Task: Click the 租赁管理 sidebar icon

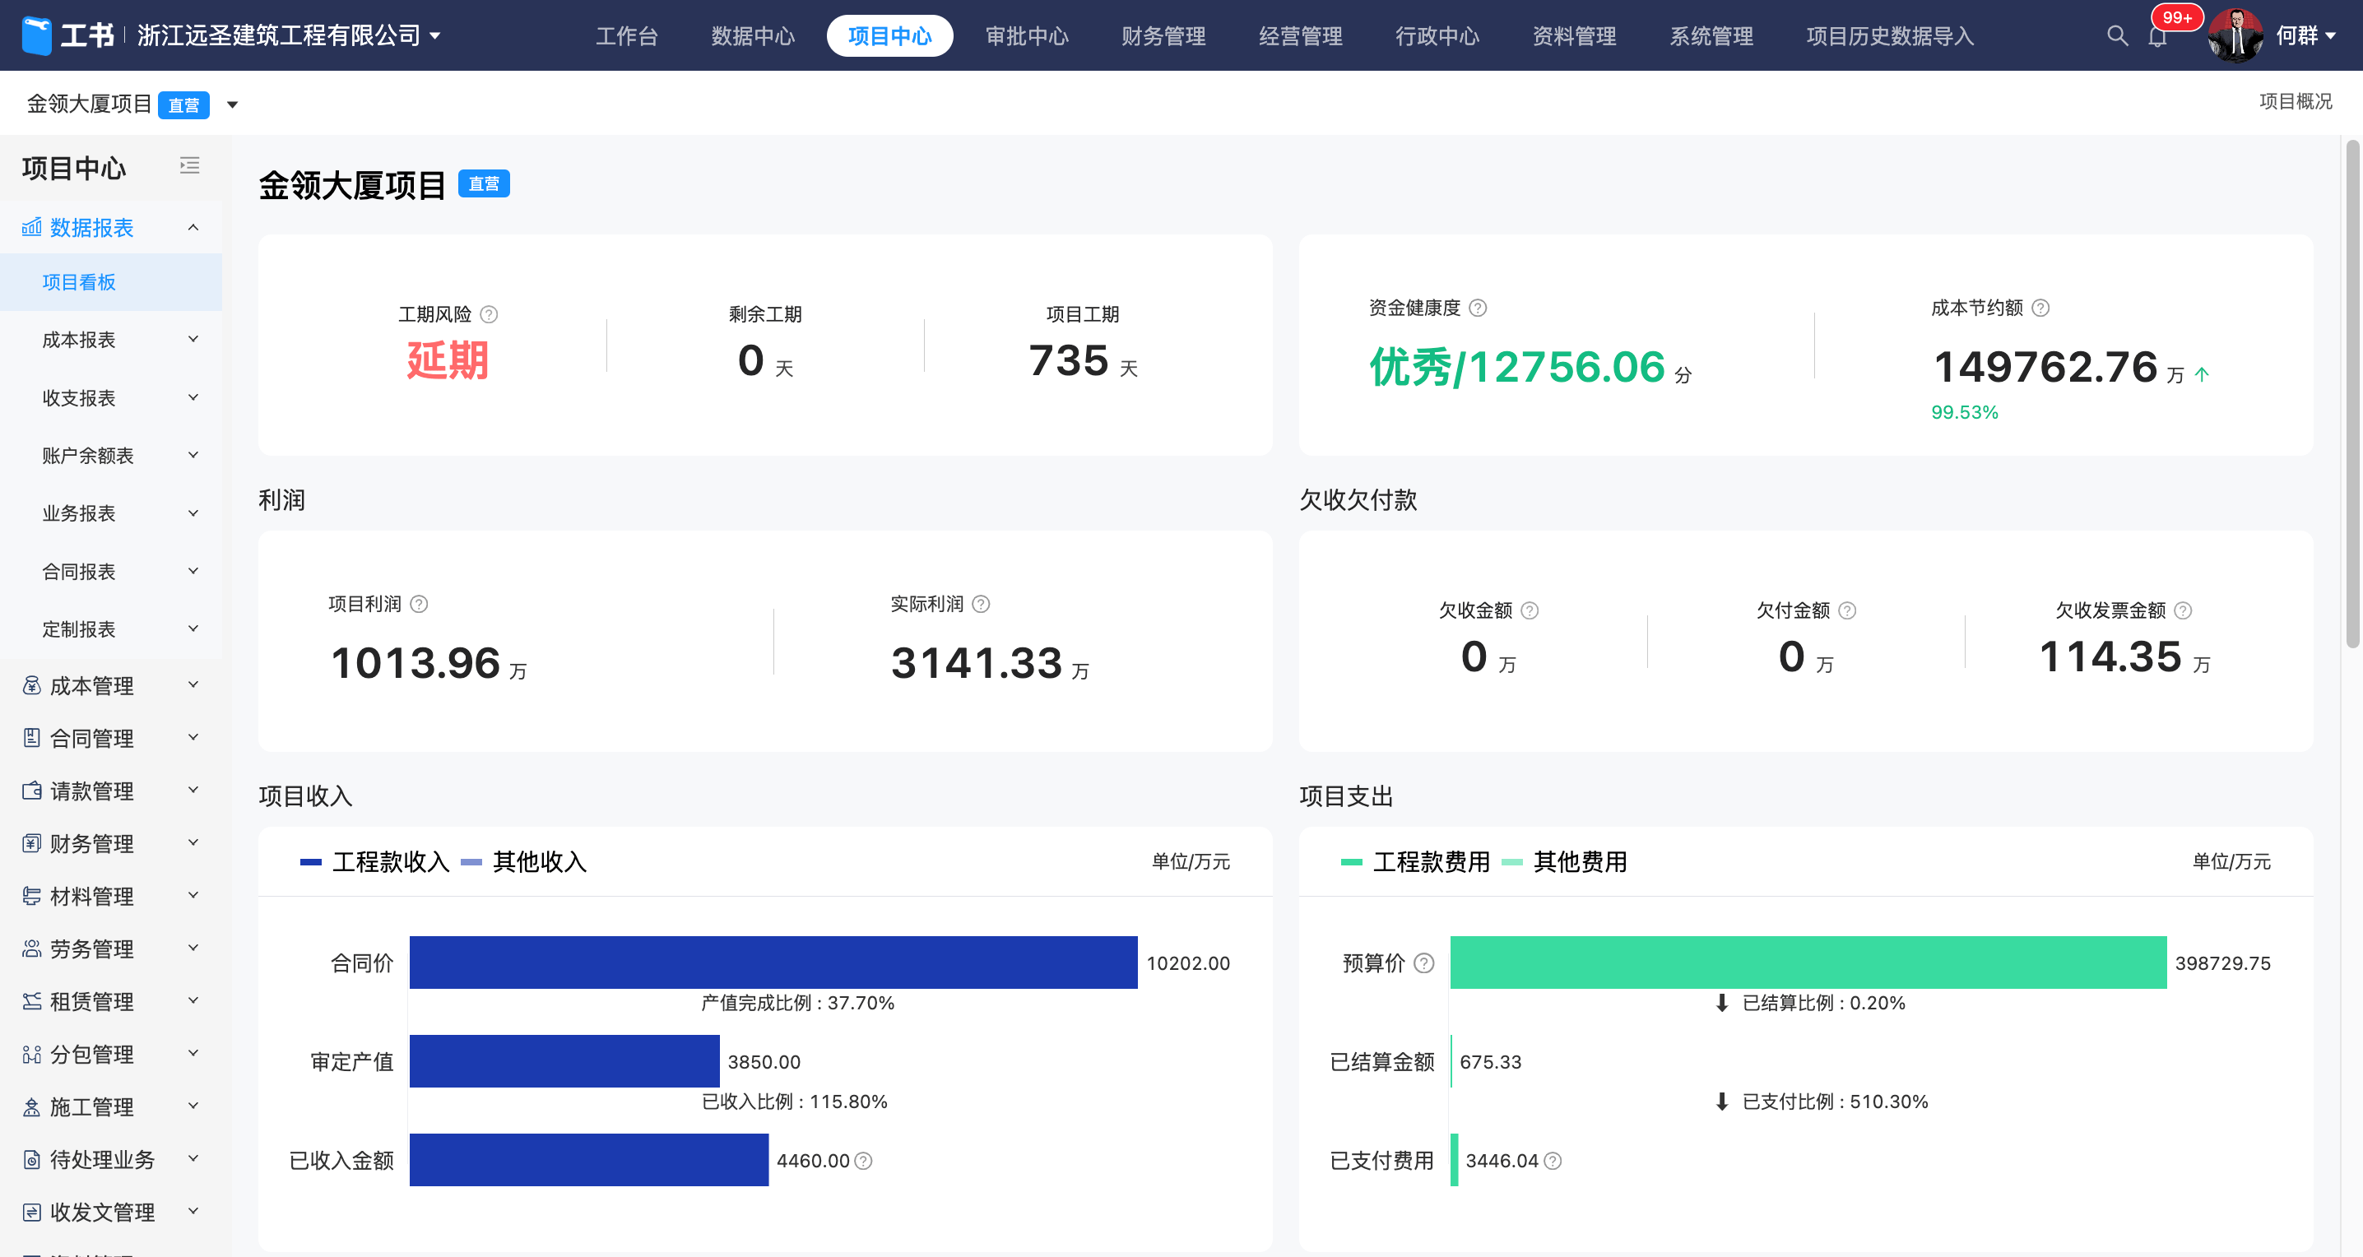Action: coord(31,1001)
